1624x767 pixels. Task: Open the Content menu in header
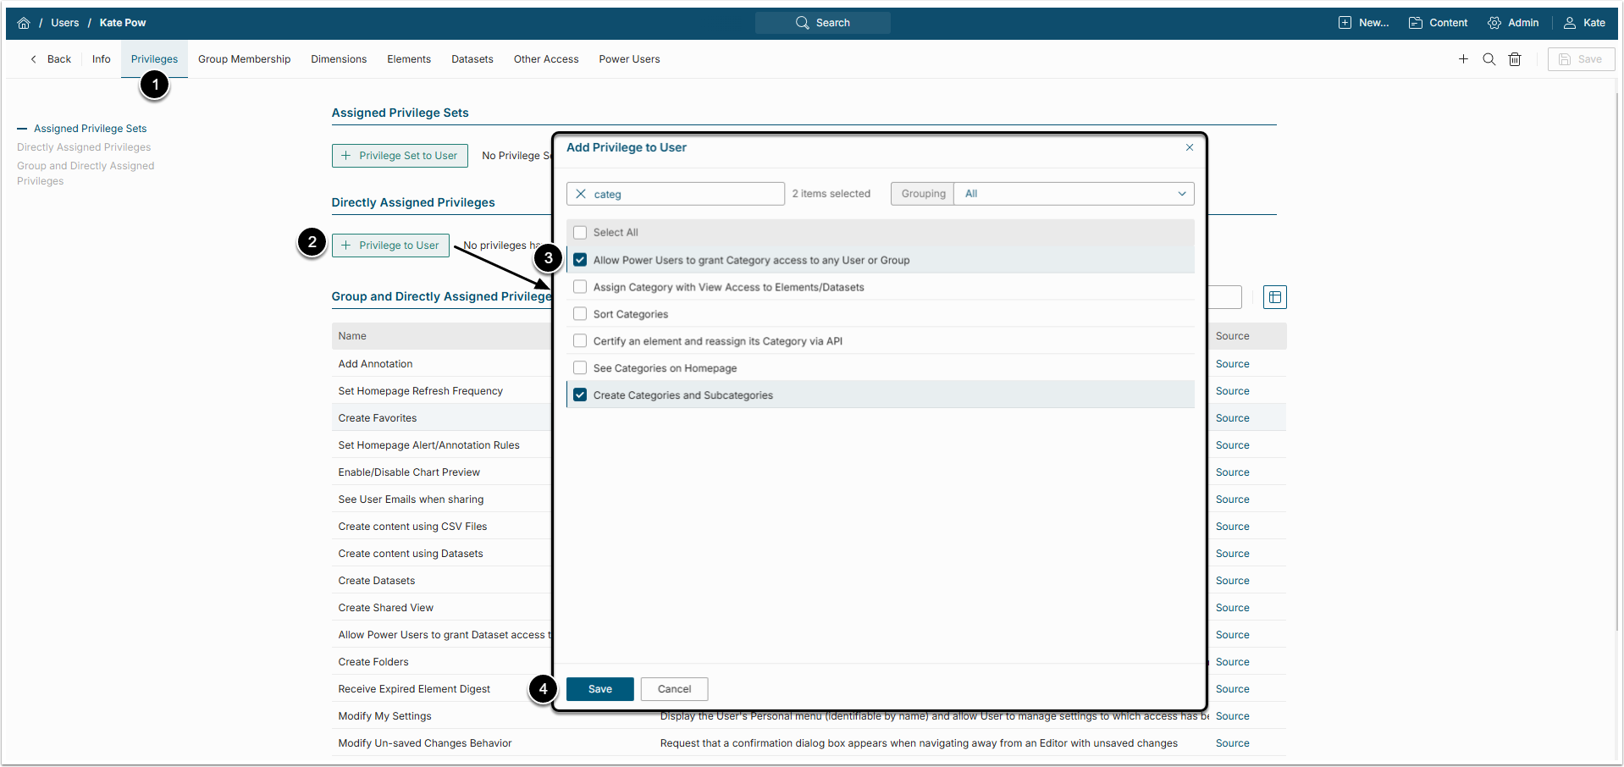click(1438, 23)
